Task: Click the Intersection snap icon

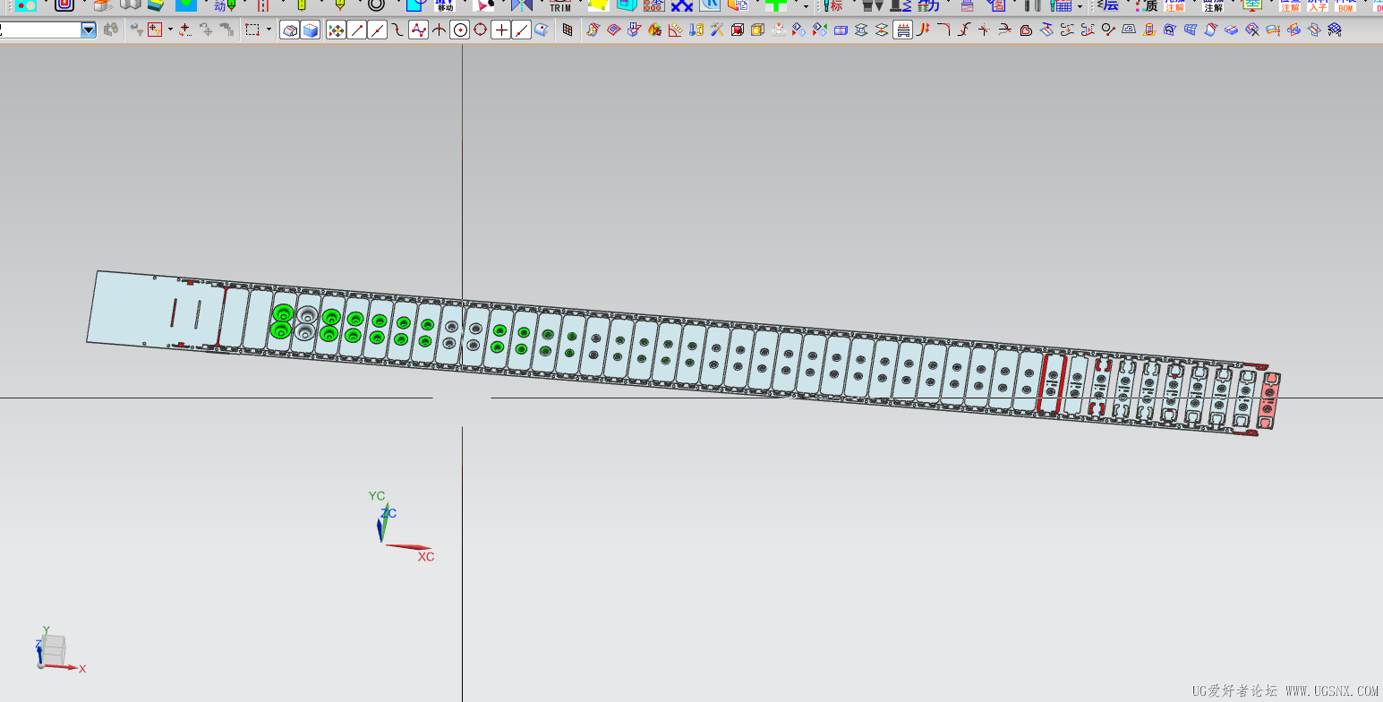Action: 439,30
